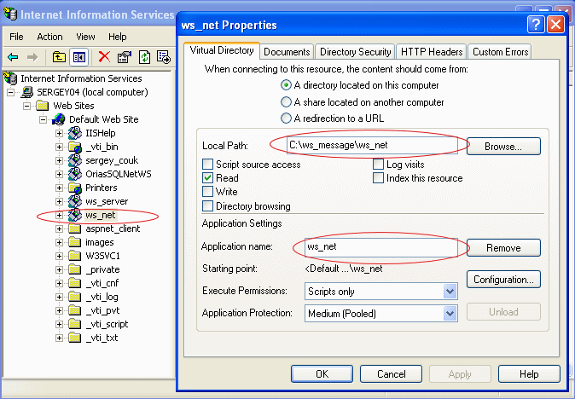Screen dimensions: 575x399
Task: Enable Script source access checkbox
Action: click(207, 165)
